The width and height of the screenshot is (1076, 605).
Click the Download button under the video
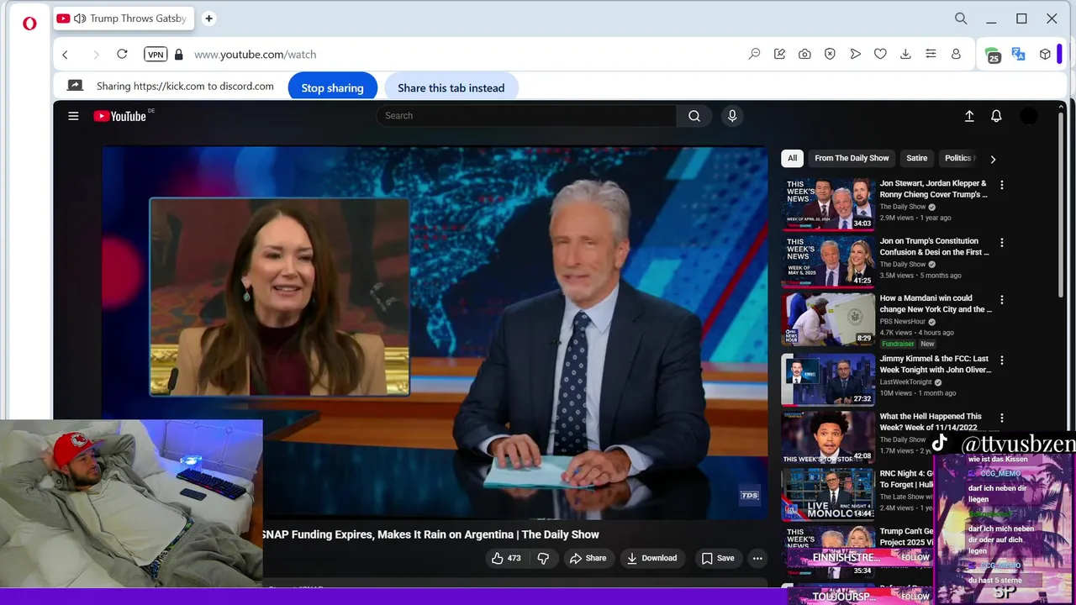(651, 558)
